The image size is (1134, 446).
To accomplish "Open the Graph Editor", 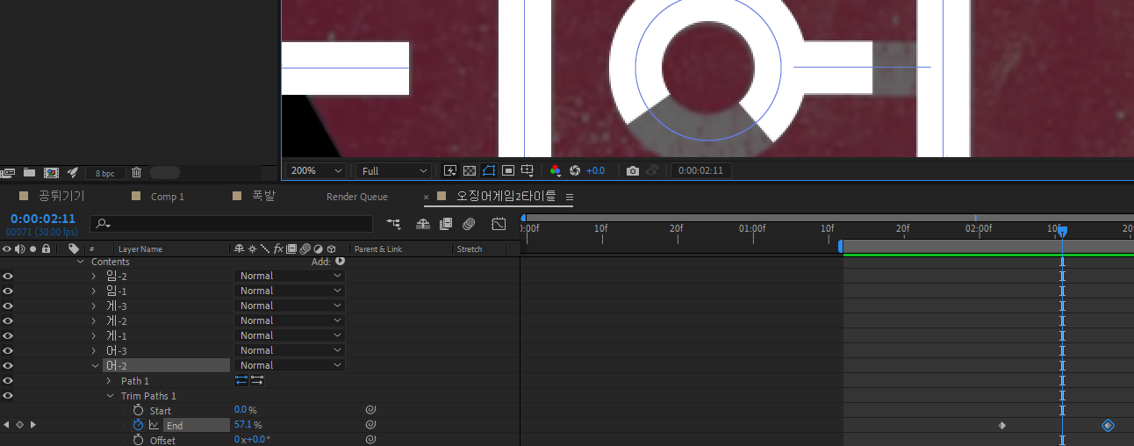I will point(499,224).
